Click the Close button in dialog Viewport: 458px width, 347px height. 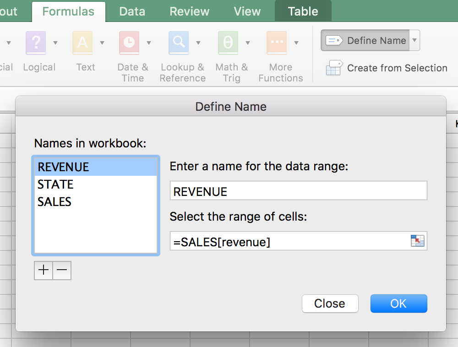coord(330,304)
